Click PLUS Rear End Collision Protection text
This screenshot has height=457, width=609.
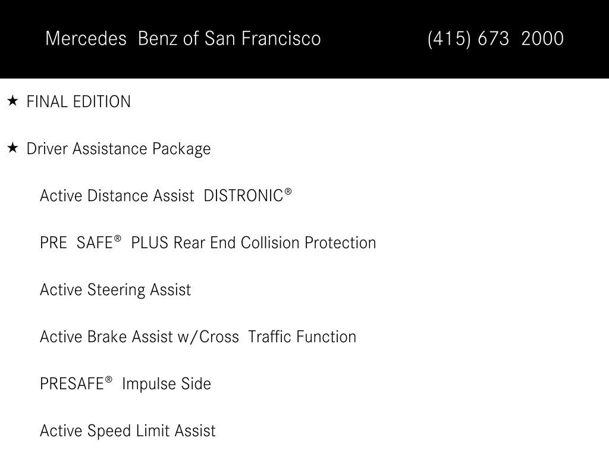[x=253, y=243]
